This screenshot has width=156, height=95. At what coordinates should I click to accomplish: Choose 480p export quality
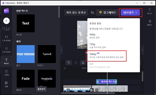click(113, 36)
